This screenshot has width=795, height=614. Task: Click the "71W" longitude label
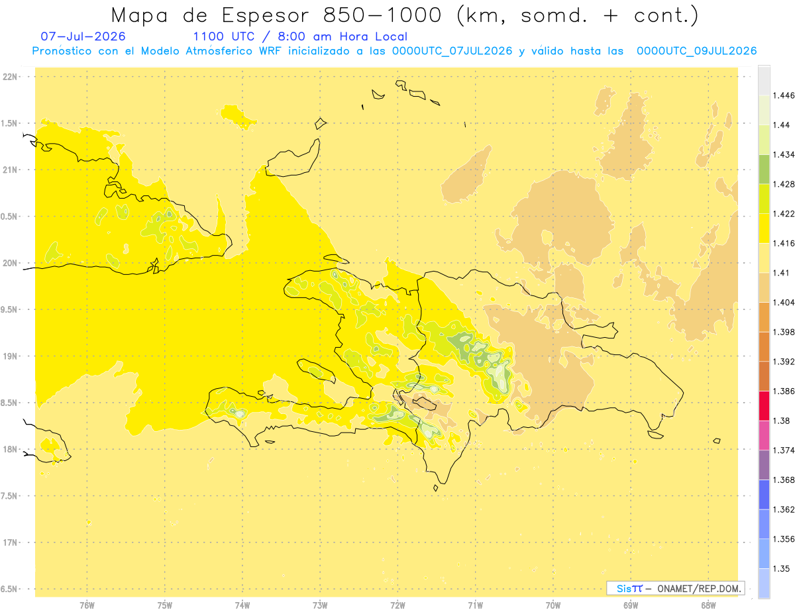click(475, 605)
